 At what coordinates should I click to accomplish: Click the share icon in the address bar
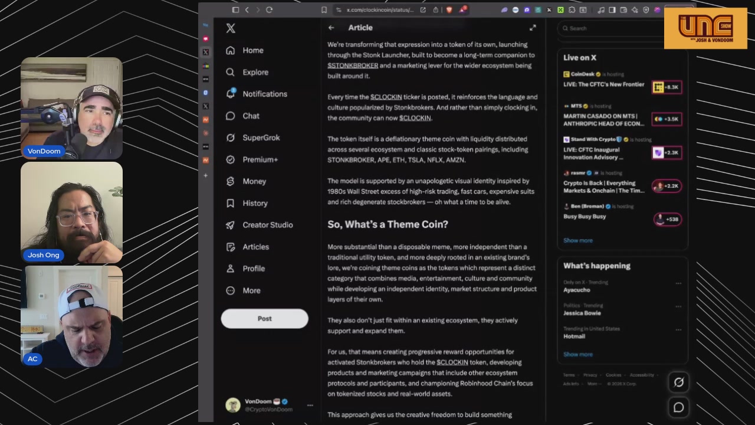[435, 9]
